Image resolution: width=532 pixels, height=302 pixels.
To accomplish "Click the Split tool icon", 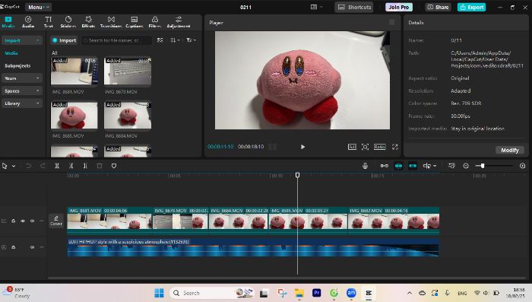I will [x=57, y=166].
